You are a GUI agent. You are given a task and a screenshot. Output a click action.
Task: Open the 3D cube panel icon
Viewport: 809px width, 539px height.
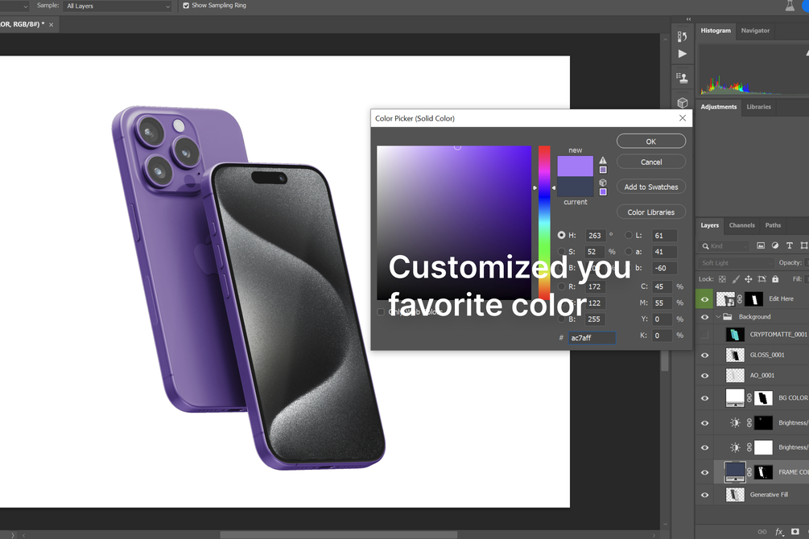point(682,103)
